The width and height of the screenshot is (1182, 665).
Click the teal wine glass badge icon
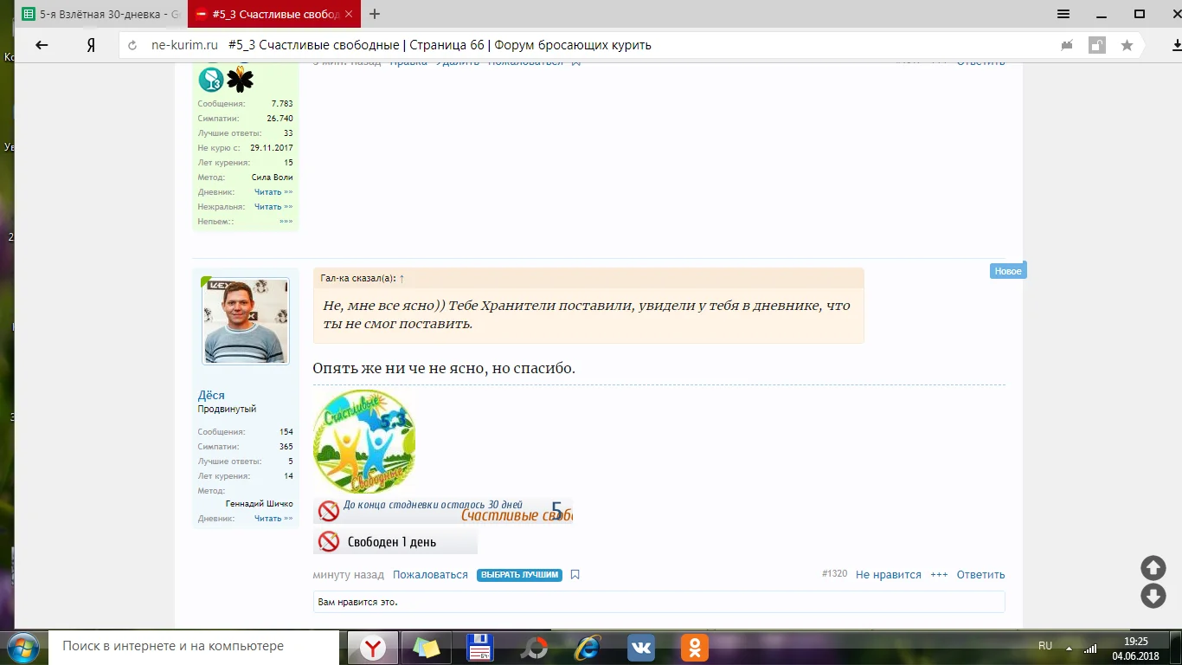211,80
